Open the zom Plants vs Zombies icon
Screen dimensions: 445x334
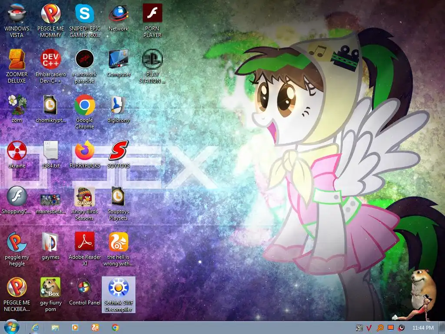pyautogui.click(x=17, y=109)
